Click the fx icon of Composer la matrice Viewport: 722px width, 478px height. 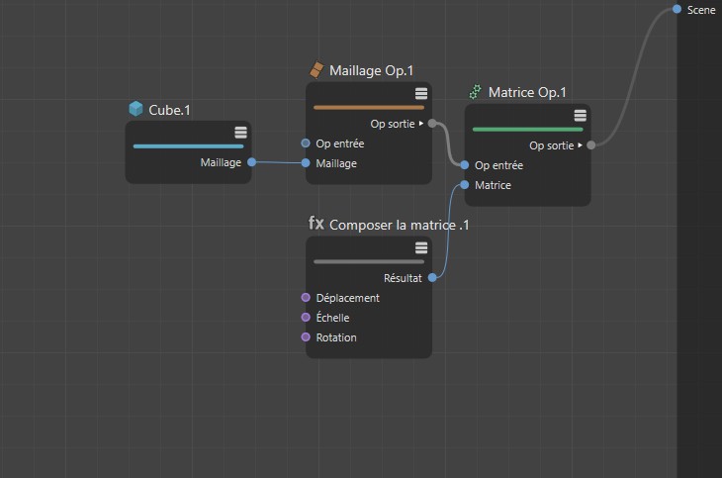316,224
